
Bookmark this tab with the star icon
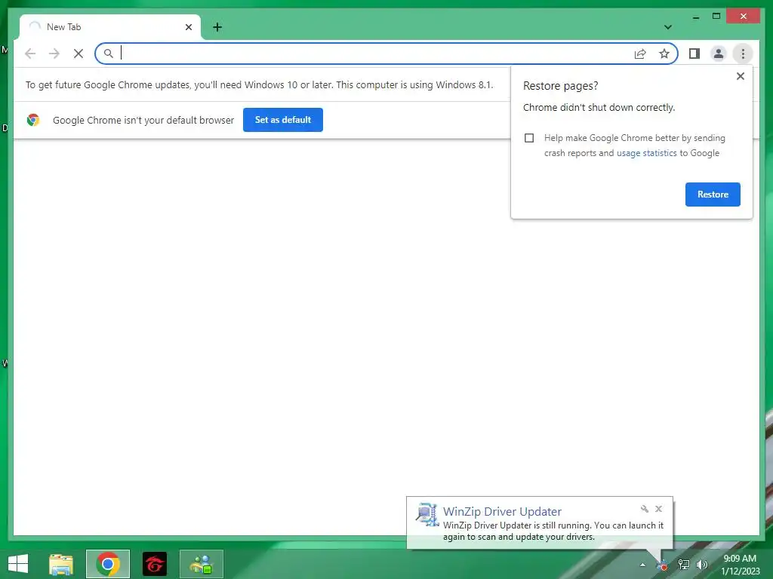point(664,54)
